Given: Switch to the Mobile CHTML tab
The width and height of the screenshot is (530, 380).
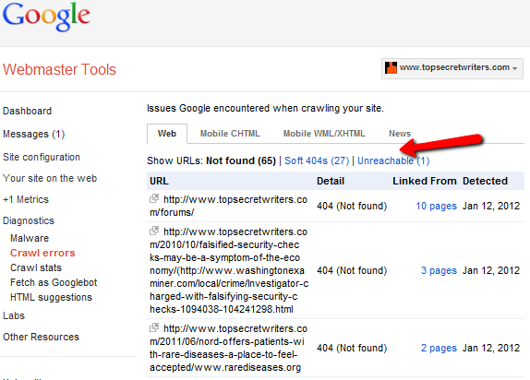Looking at the screenshot, I should point(230,134).
